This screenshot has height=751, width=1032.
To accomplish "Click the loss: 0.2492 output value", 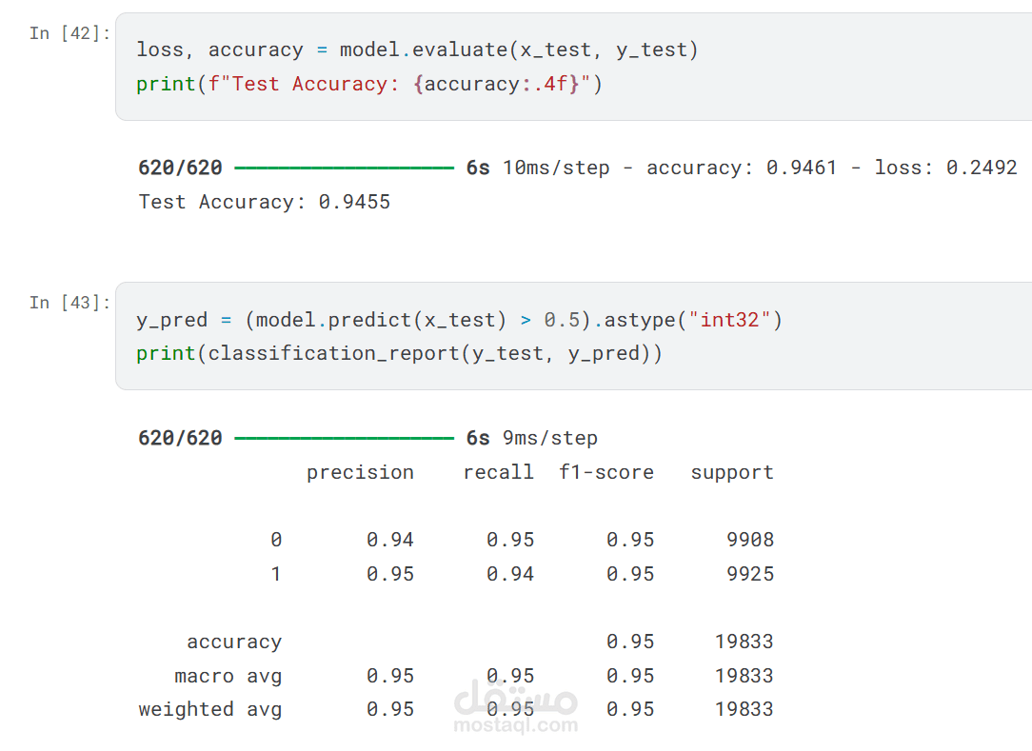I will tap(945, 168).
